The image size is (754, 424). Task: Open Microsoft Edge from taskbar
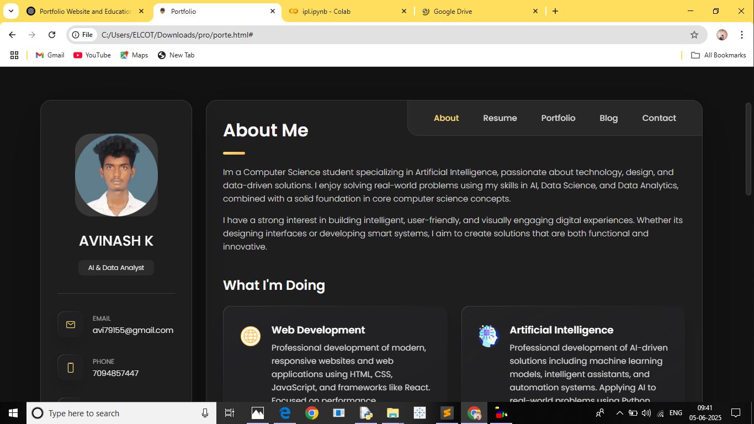point(285,413)
